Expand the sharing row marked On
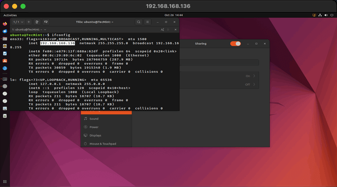Screen dimensions: 337x187 click(x=254, y=76)
